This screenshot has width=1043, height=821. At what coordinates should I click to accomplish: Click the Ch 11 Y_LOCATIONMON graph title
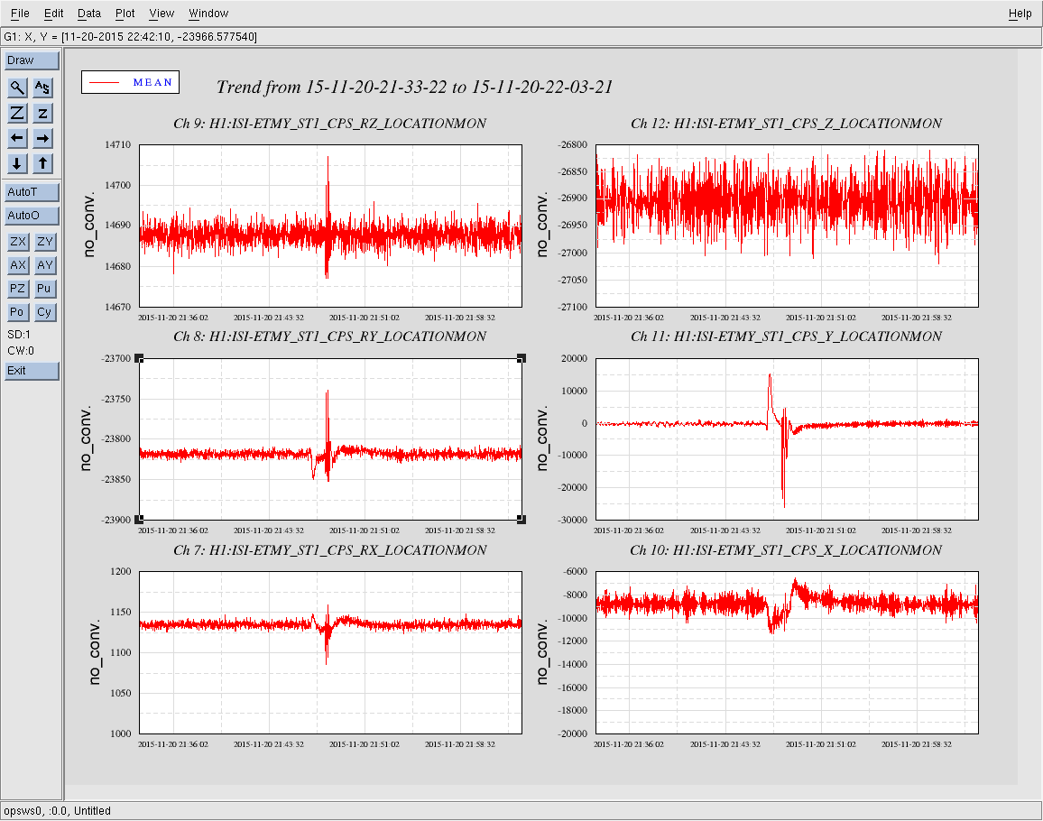pyautogui.click(x=786, y=336)
